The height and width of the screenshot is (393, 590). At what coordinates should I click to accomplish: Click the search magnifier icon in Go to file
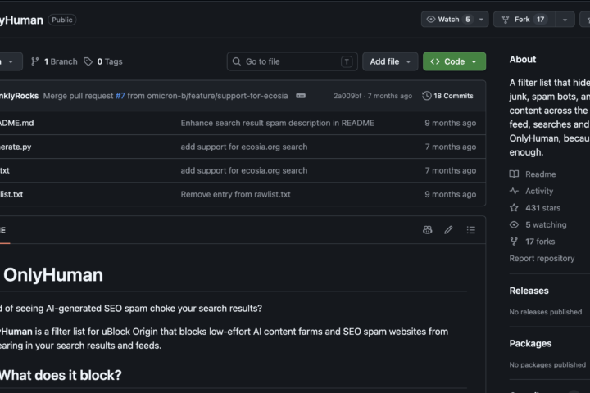[x=236, y=61]
